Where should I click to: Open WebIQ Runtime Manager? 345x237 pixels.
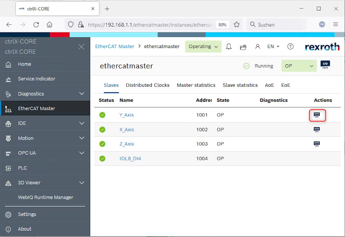(45, 197)
